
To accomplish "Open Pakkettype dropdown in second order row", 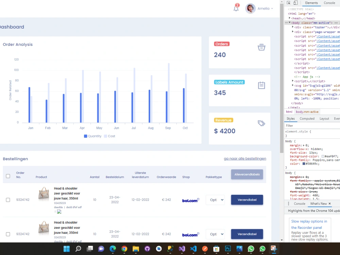I will click(215, 234).
